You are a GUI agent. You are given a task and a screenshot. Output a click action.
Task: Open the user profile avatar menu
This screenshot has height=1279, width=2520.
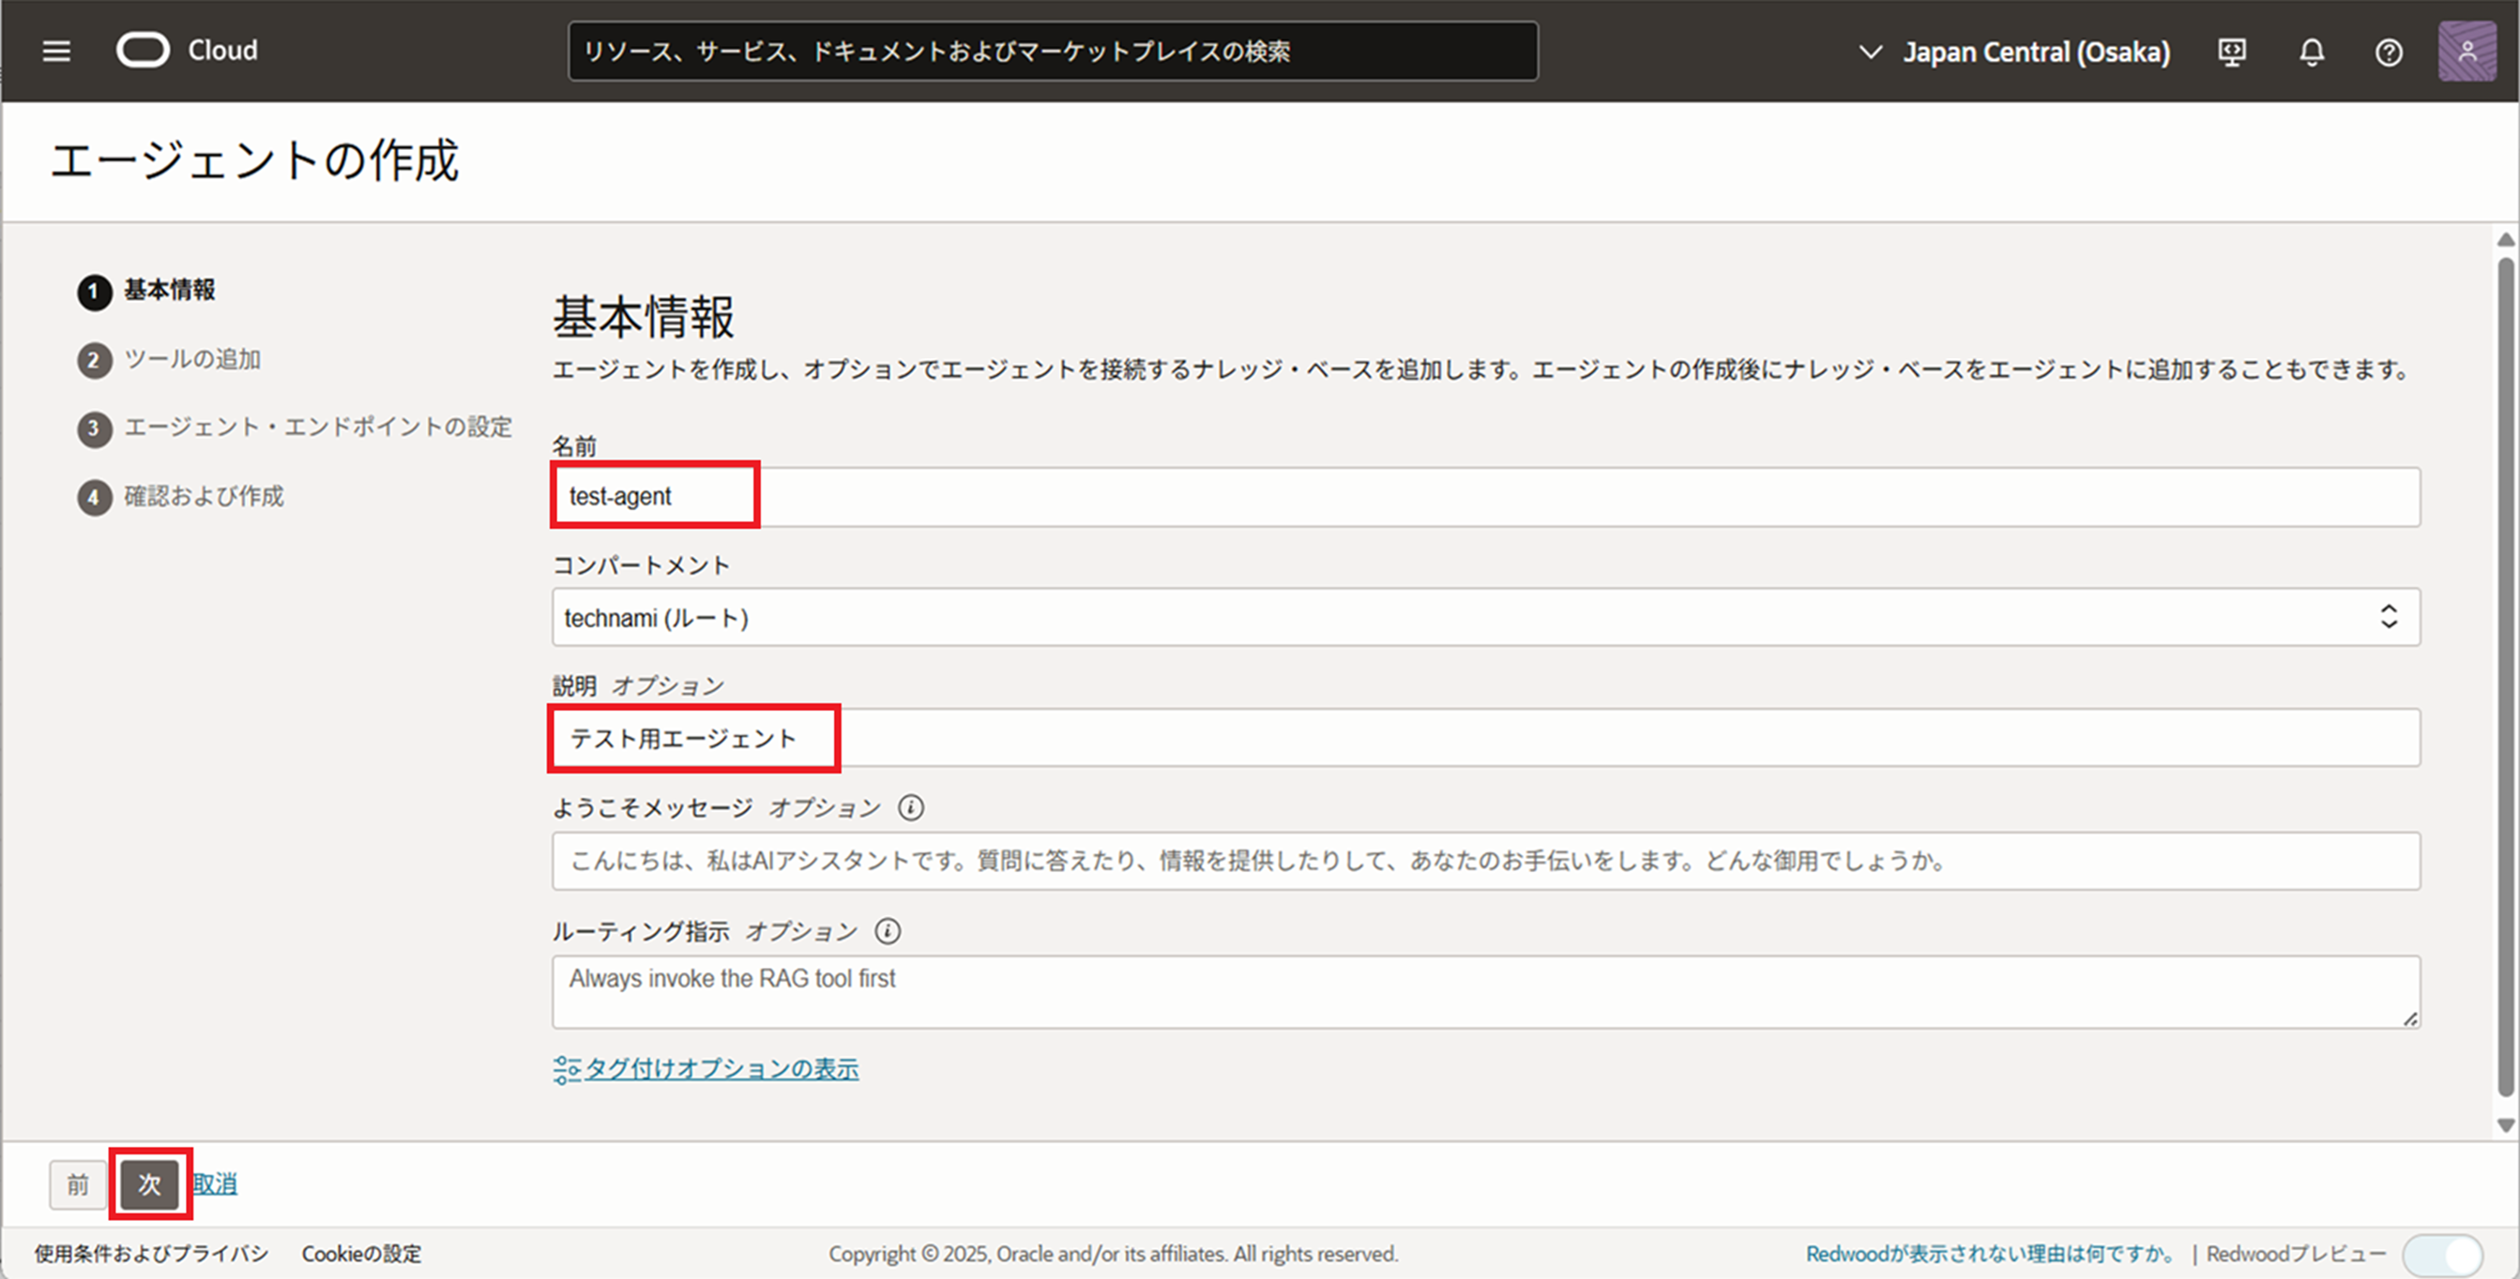tap(2467, 51)
